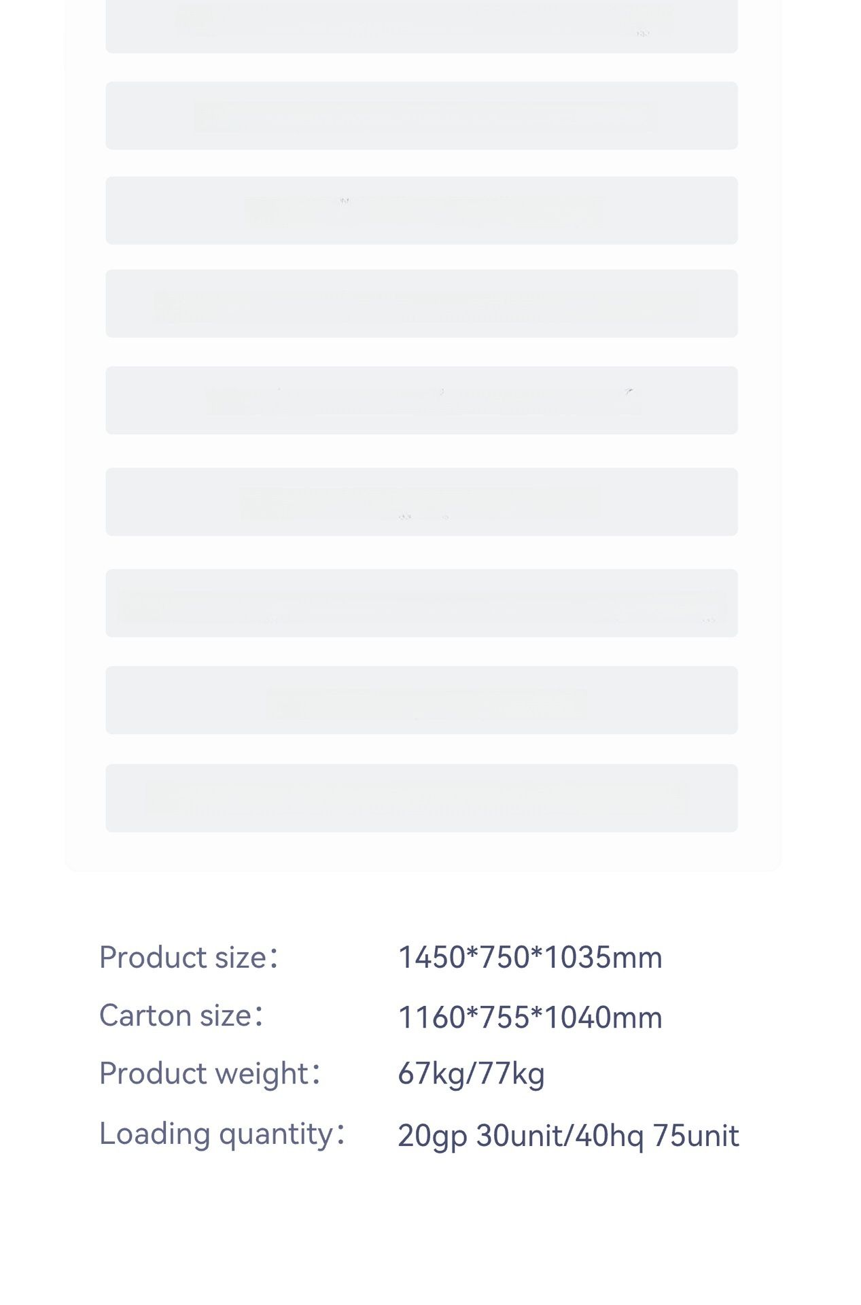Click the fourth gray specification row
This screenshot has height=1305, width=861.
[x=421, y=304]
